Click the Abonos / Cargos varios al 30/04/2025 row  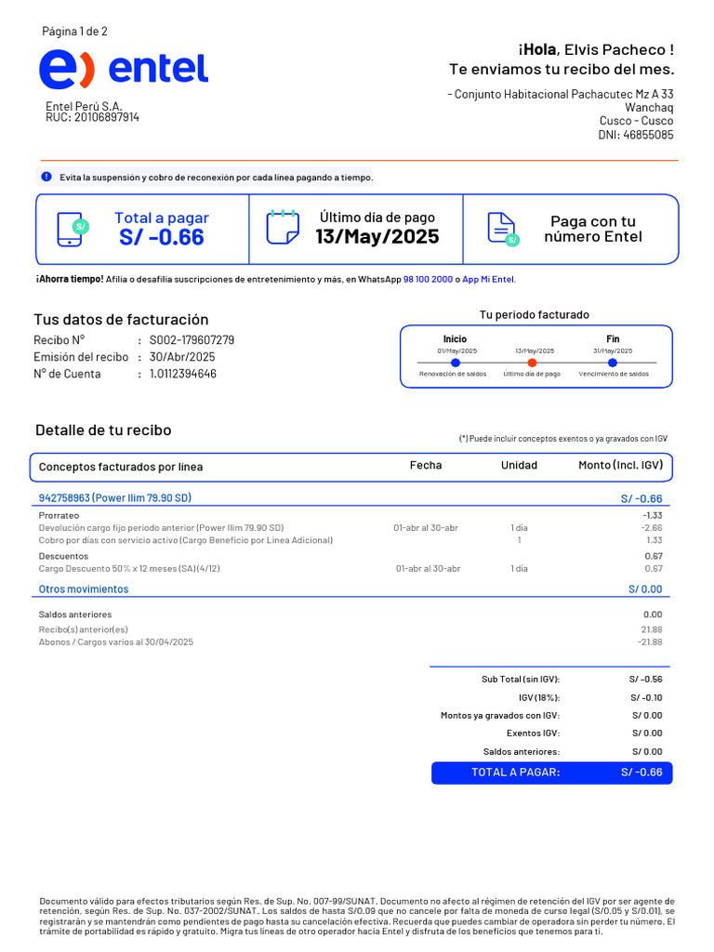350,641
